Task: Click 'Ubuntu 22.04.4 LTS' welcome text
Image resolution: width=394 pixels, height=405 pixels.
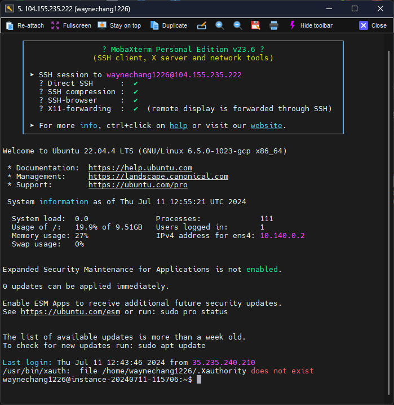Action: coord(93,151)
